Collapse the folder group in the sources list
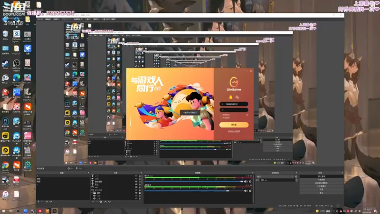The height and width of the screenshot is (214, 380). tap(92, 193)
